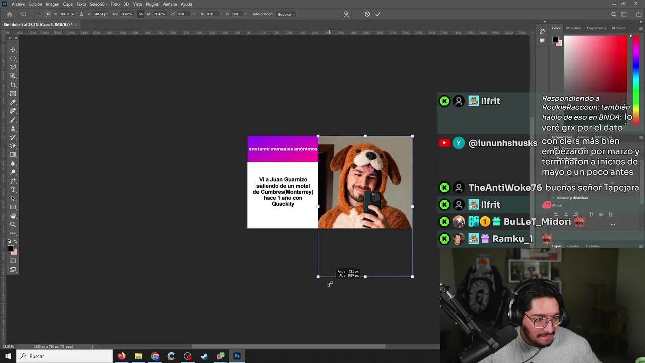Select the Horizontal Type tool

point(13,190)
